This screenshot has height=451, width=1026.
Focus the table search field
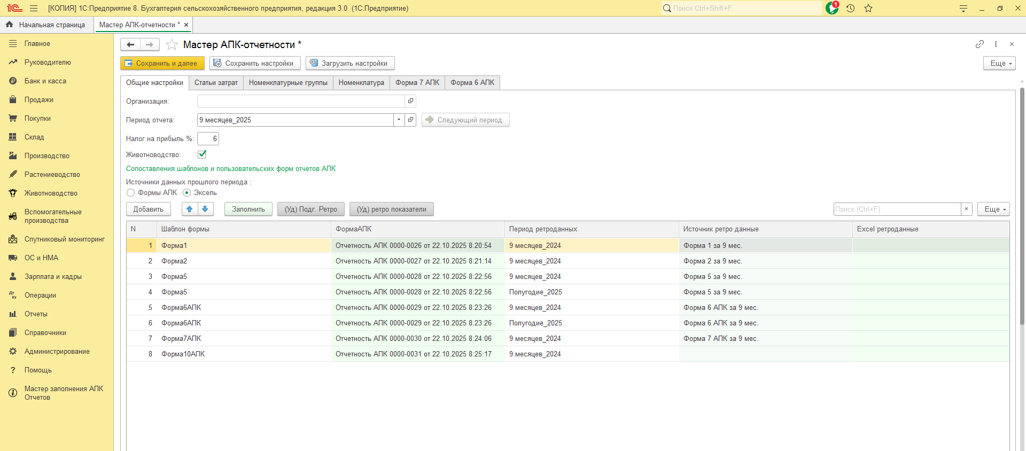897,209
